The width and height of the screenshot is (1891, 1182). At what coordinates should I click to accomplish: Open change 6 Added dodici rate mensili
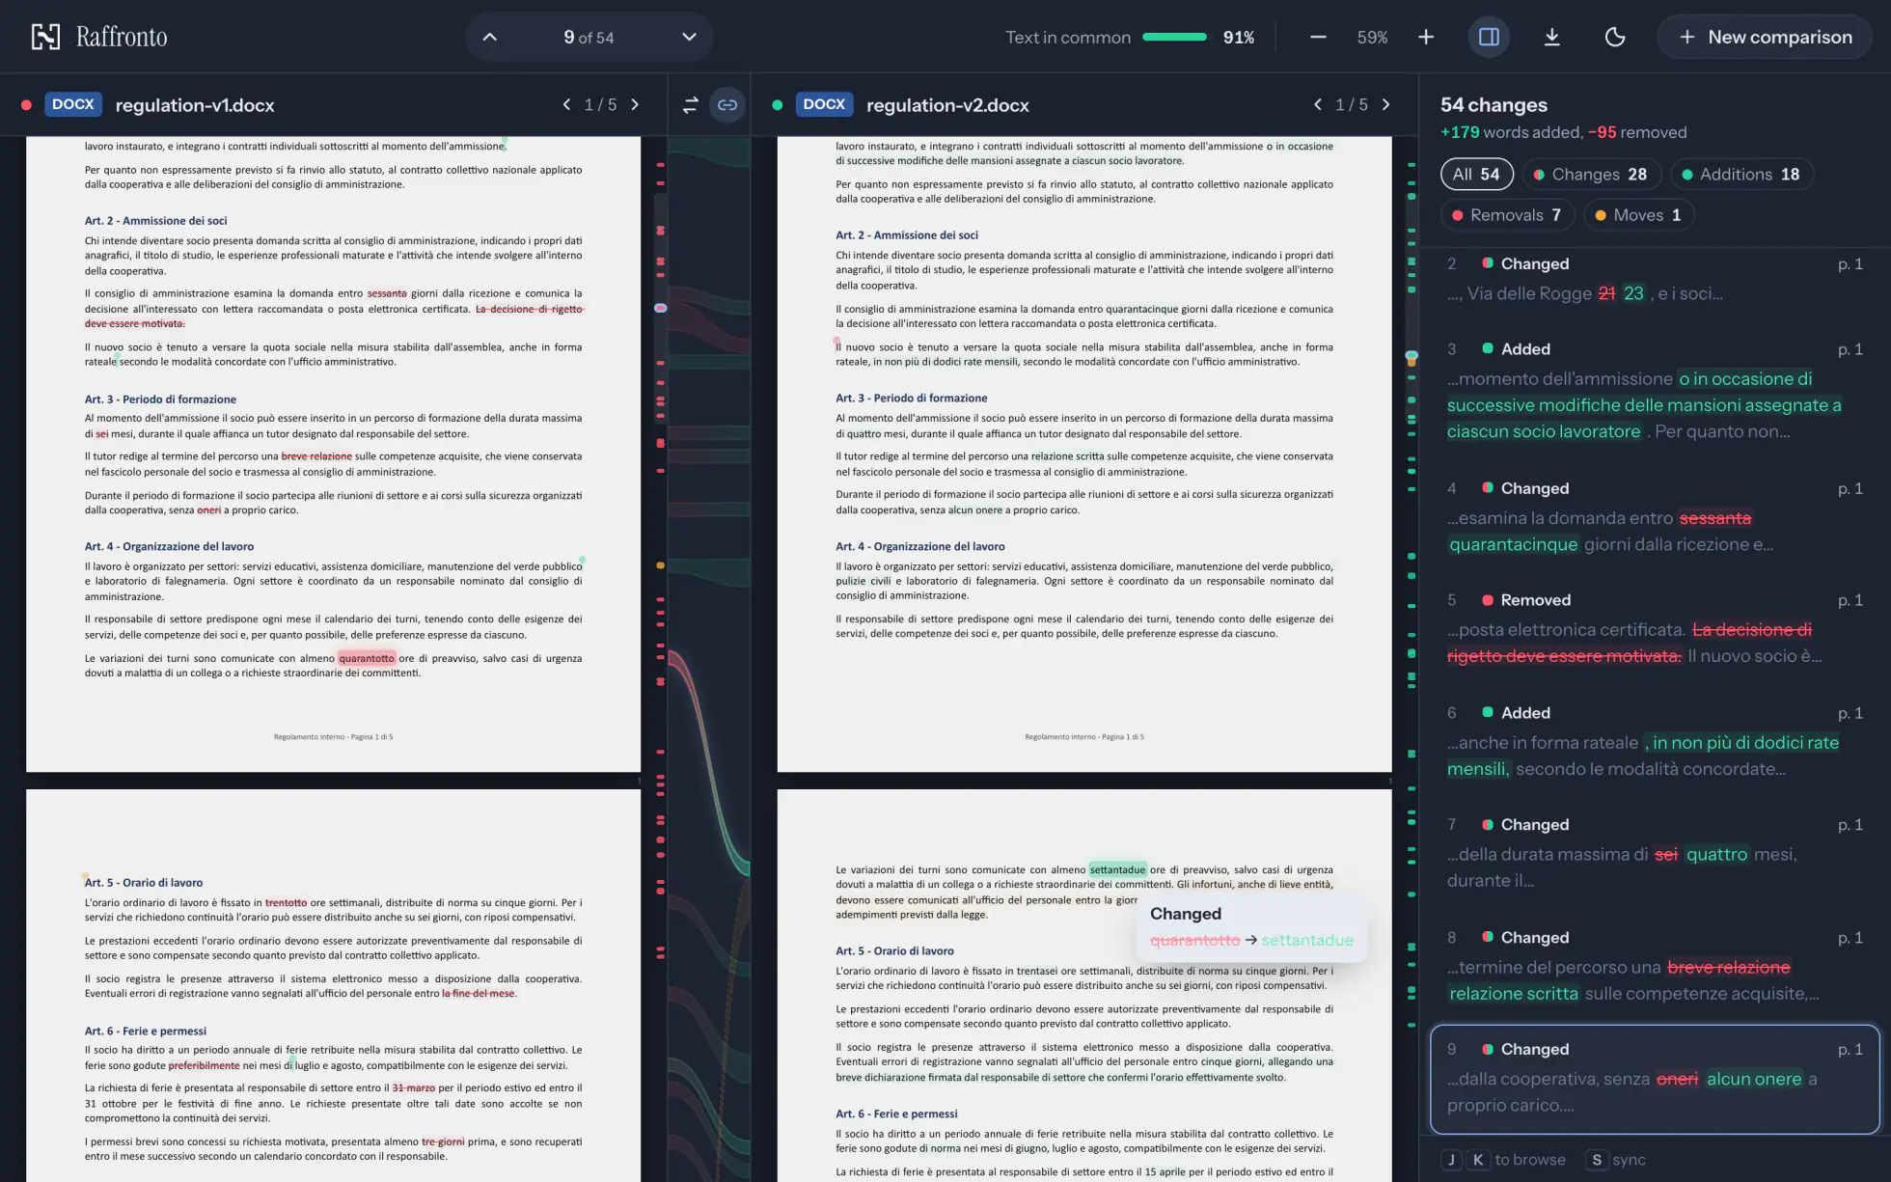pyautogui.click(x=1654, y=741)
